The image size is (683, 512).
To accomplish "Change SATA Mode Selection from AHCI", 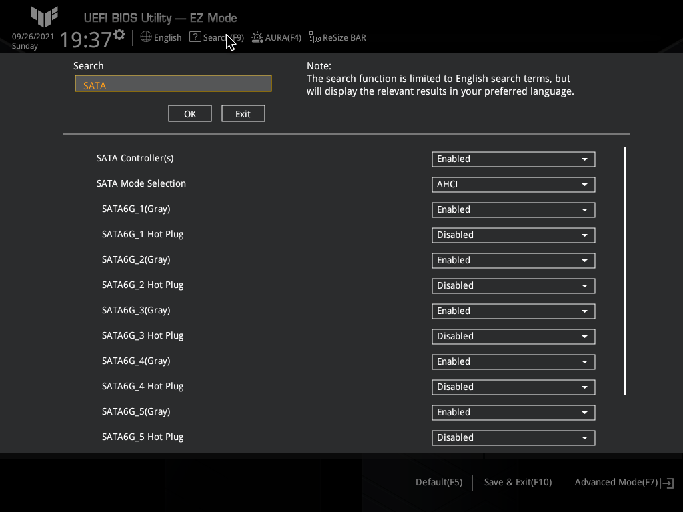I will click(513, 185).
